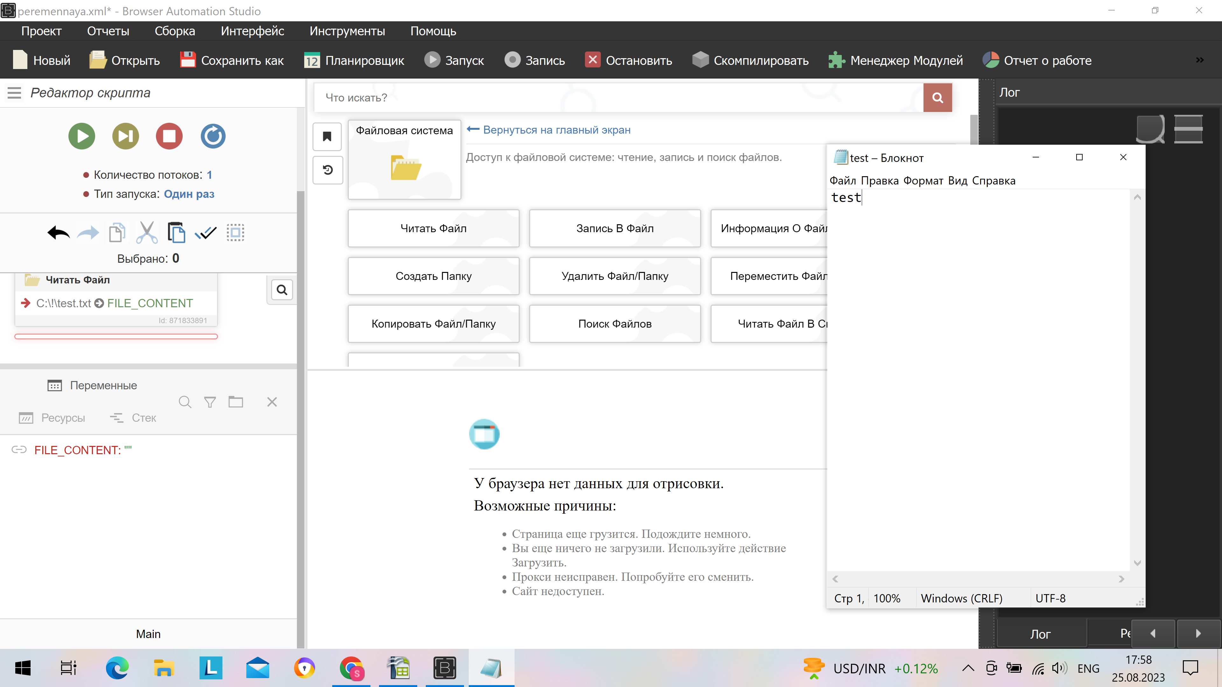1222x687 pixels.
Task: Click the Undo arrow icon
Action: point(58,233)
